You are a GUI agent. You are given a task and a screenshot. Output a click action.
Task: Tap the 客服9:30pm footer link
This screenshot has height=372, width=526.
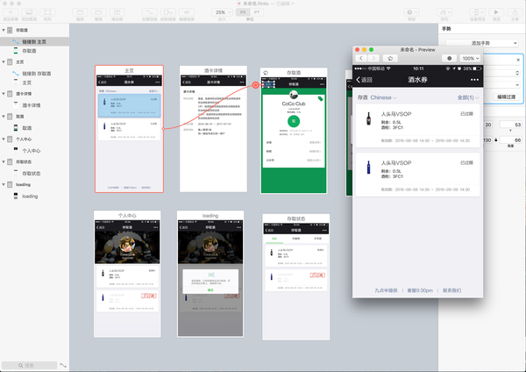(x=420, y=290)
